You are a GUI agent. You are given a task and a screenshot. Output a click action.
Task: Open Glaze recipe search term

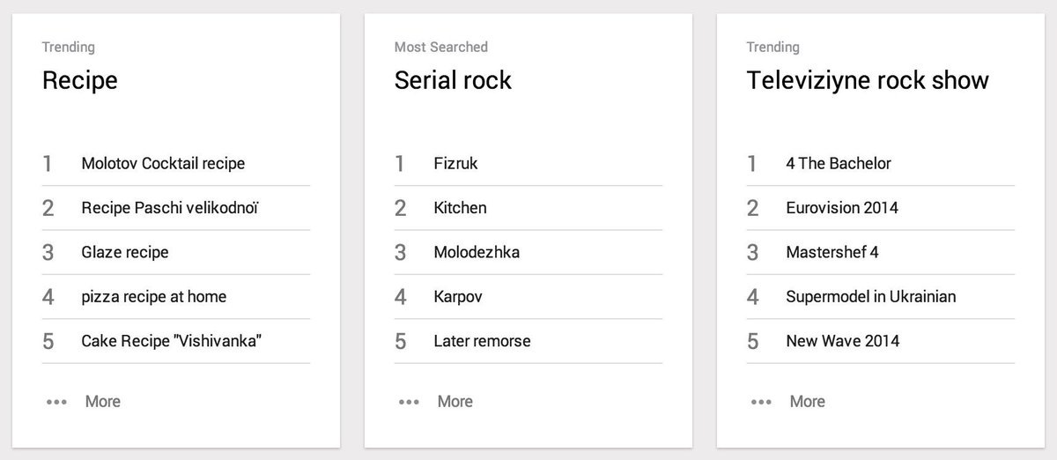[x=124, y=253]
